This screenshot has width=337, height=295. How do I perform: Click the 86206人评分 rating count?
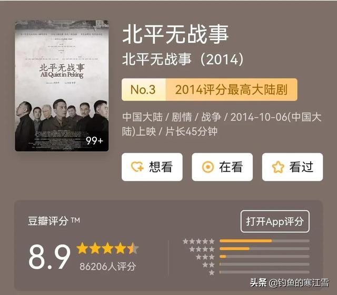[107, 267]
